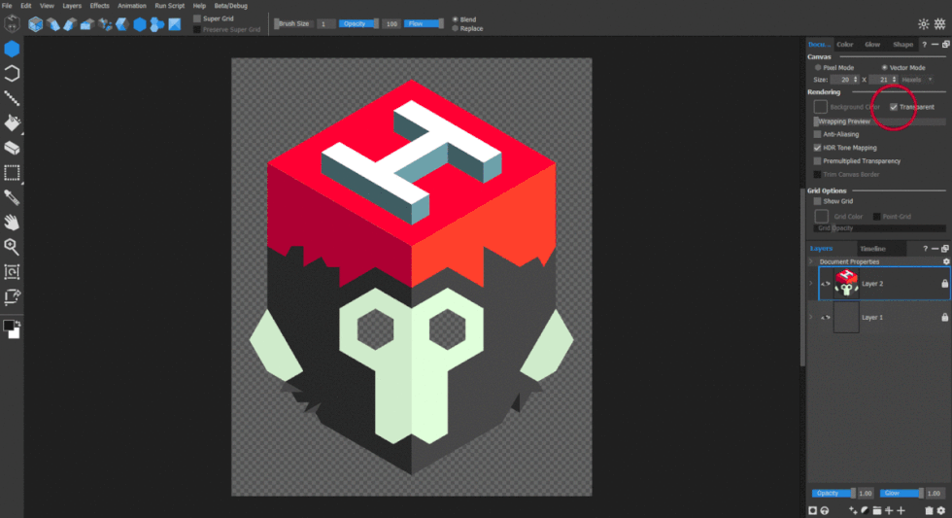The image size is (952, 518).
Task: Select Pixel Mode radio button
Action: coord(818,67)
